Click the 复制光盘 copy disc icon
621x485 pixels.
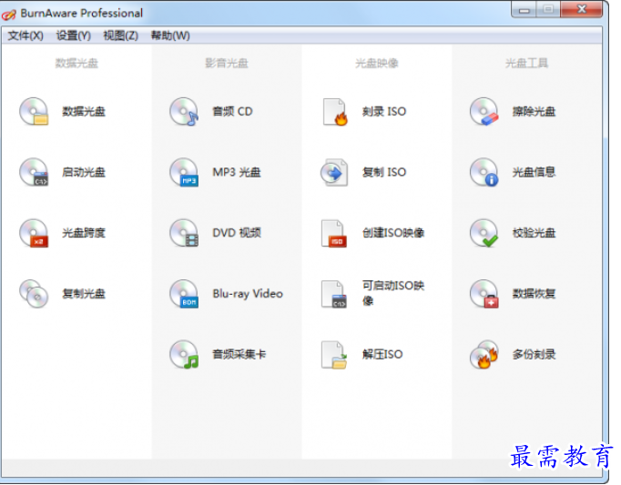(x=34, y=294)
